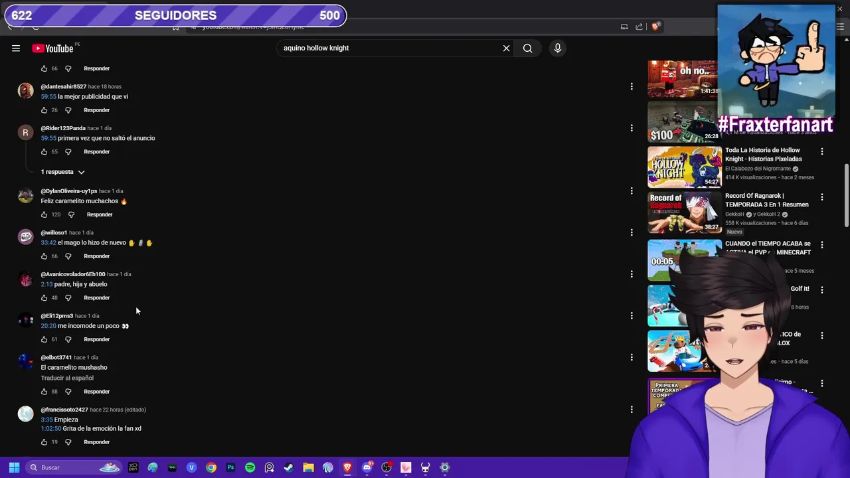Click Responder under @Avanicovolador6Eh100 comment
This screenshot has width=850, height=478.
click(97, 298)
